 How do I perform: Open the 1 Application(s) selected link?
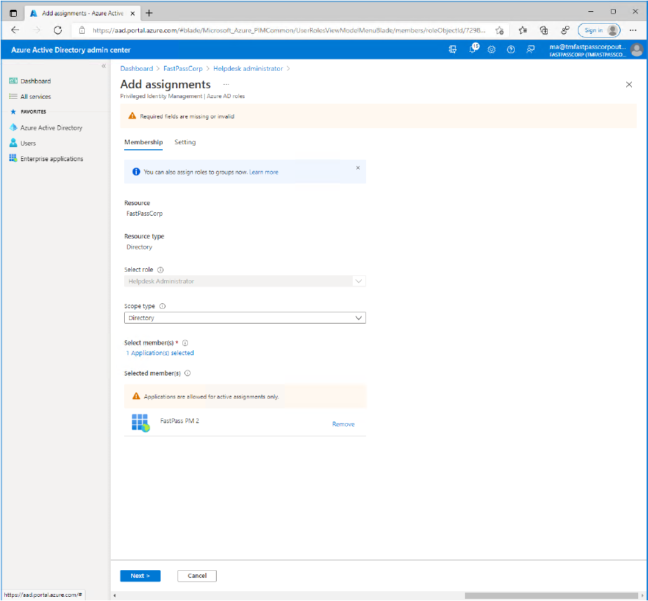click(x=159, y=353)
